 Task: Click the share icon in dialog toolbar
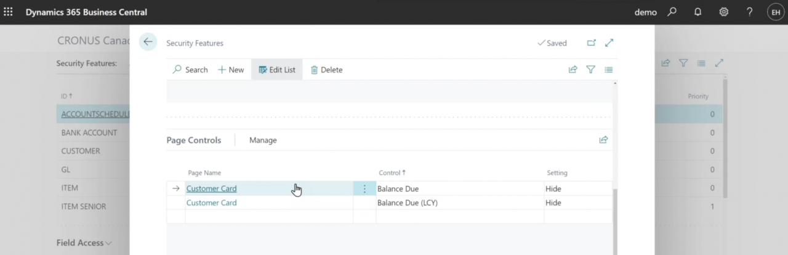pyautogui.click(x=573, y=70)
